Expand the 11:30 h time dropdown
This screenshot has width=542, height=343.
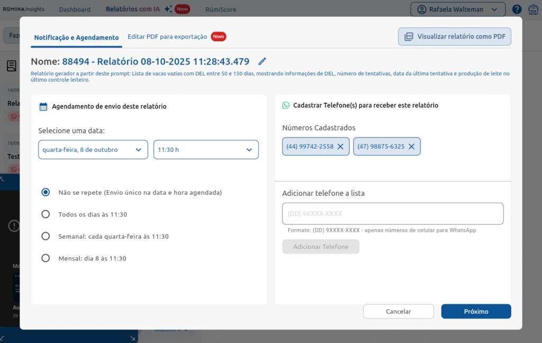point(206,150)
